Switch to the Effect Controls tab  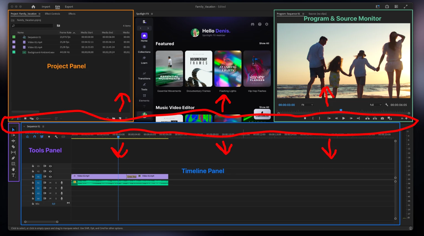pos(52,14)
